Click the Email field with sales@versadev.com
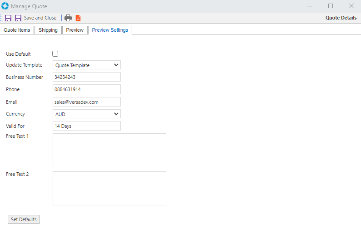 [86, 102]
